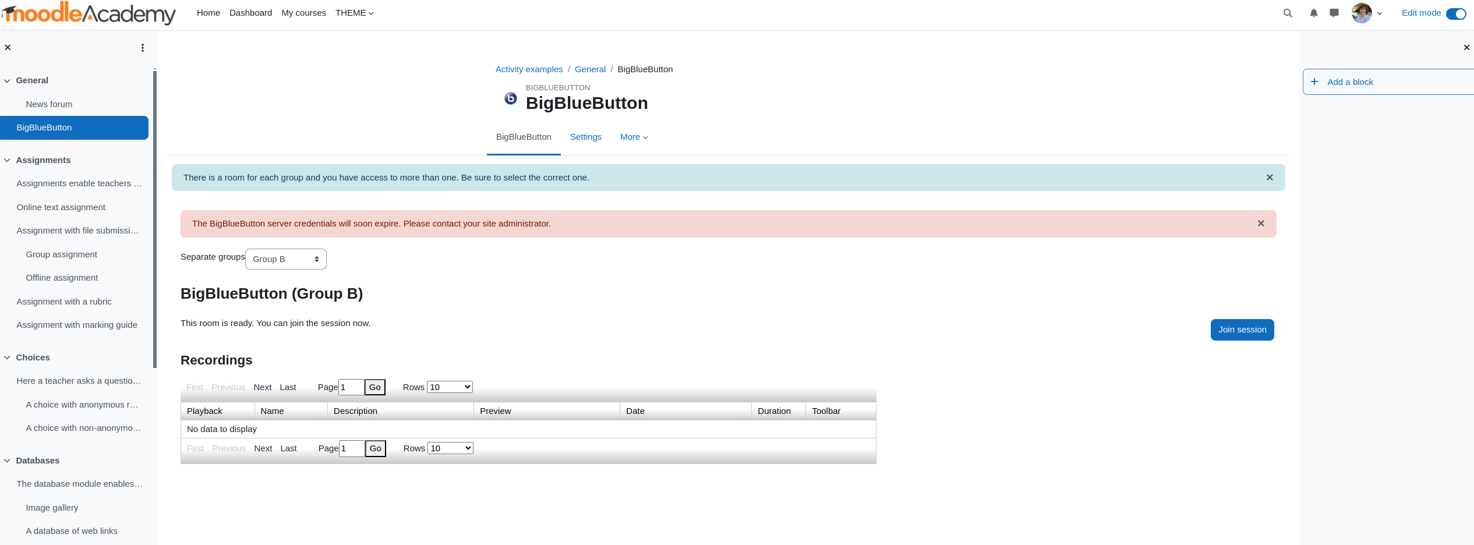Click bottom Last pagination link

point(288,448)
